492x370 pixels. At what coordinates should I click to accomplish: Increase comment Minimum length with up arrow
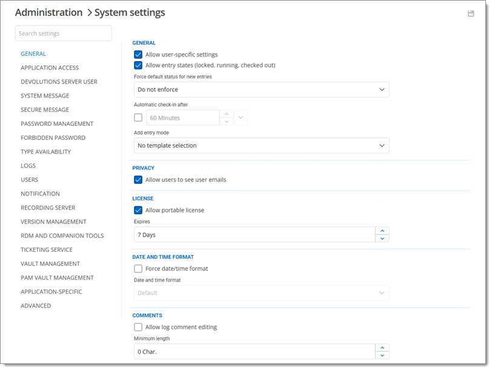(382, 348)
